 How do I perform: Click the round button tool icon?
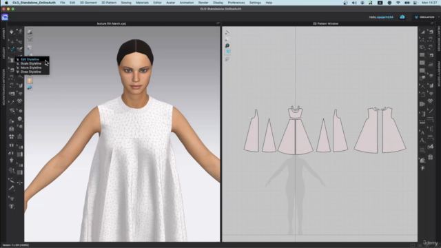click(x=20, y=118)
